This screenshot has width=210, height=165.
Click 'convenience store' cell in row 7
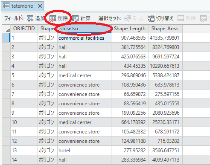84,94
